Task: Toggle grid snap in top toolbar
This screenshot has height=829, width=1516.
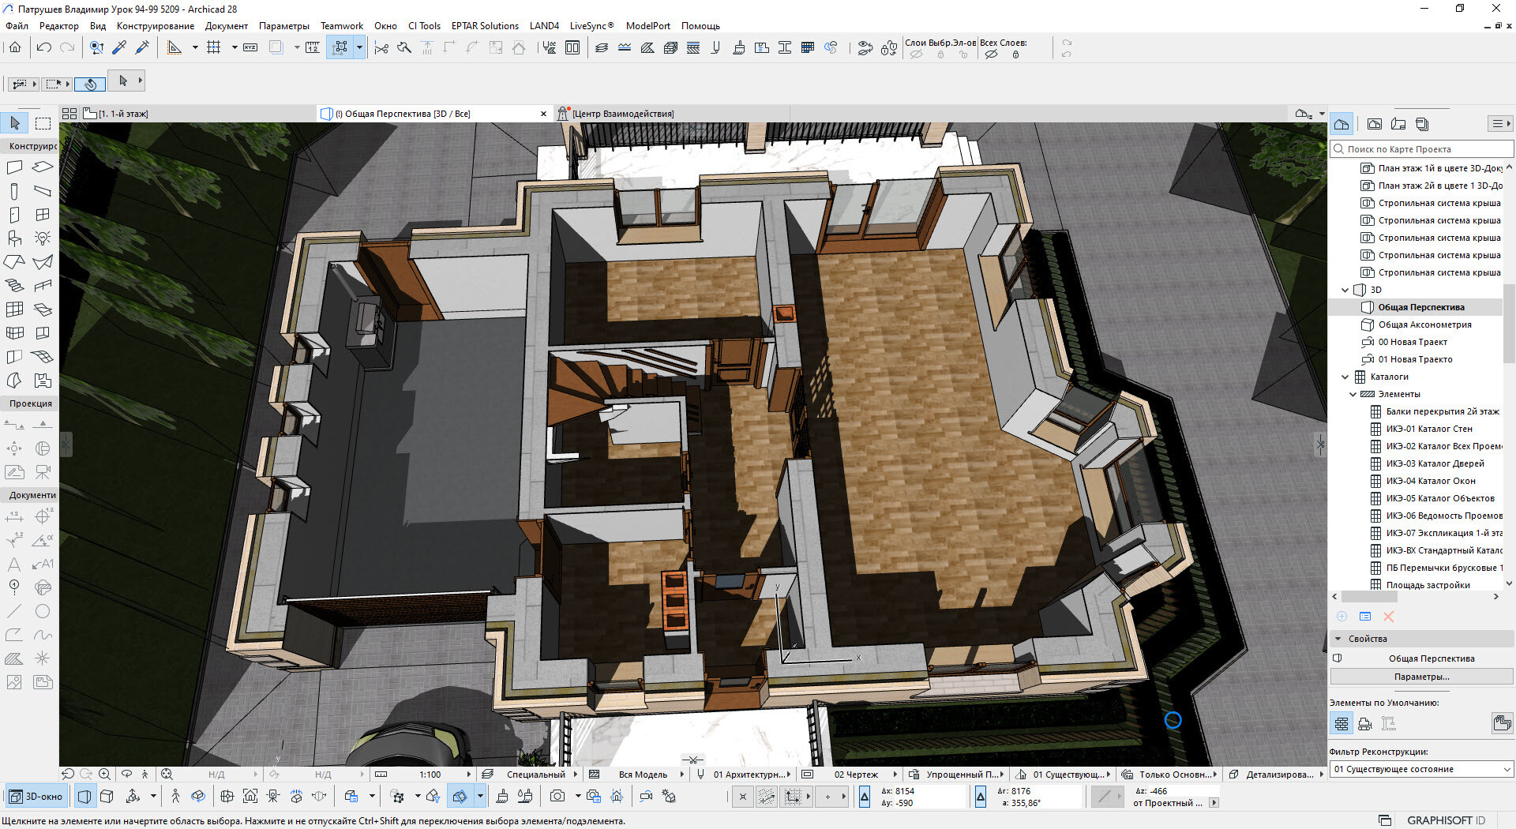Action: pyautogui.click(x=213, y=47)
